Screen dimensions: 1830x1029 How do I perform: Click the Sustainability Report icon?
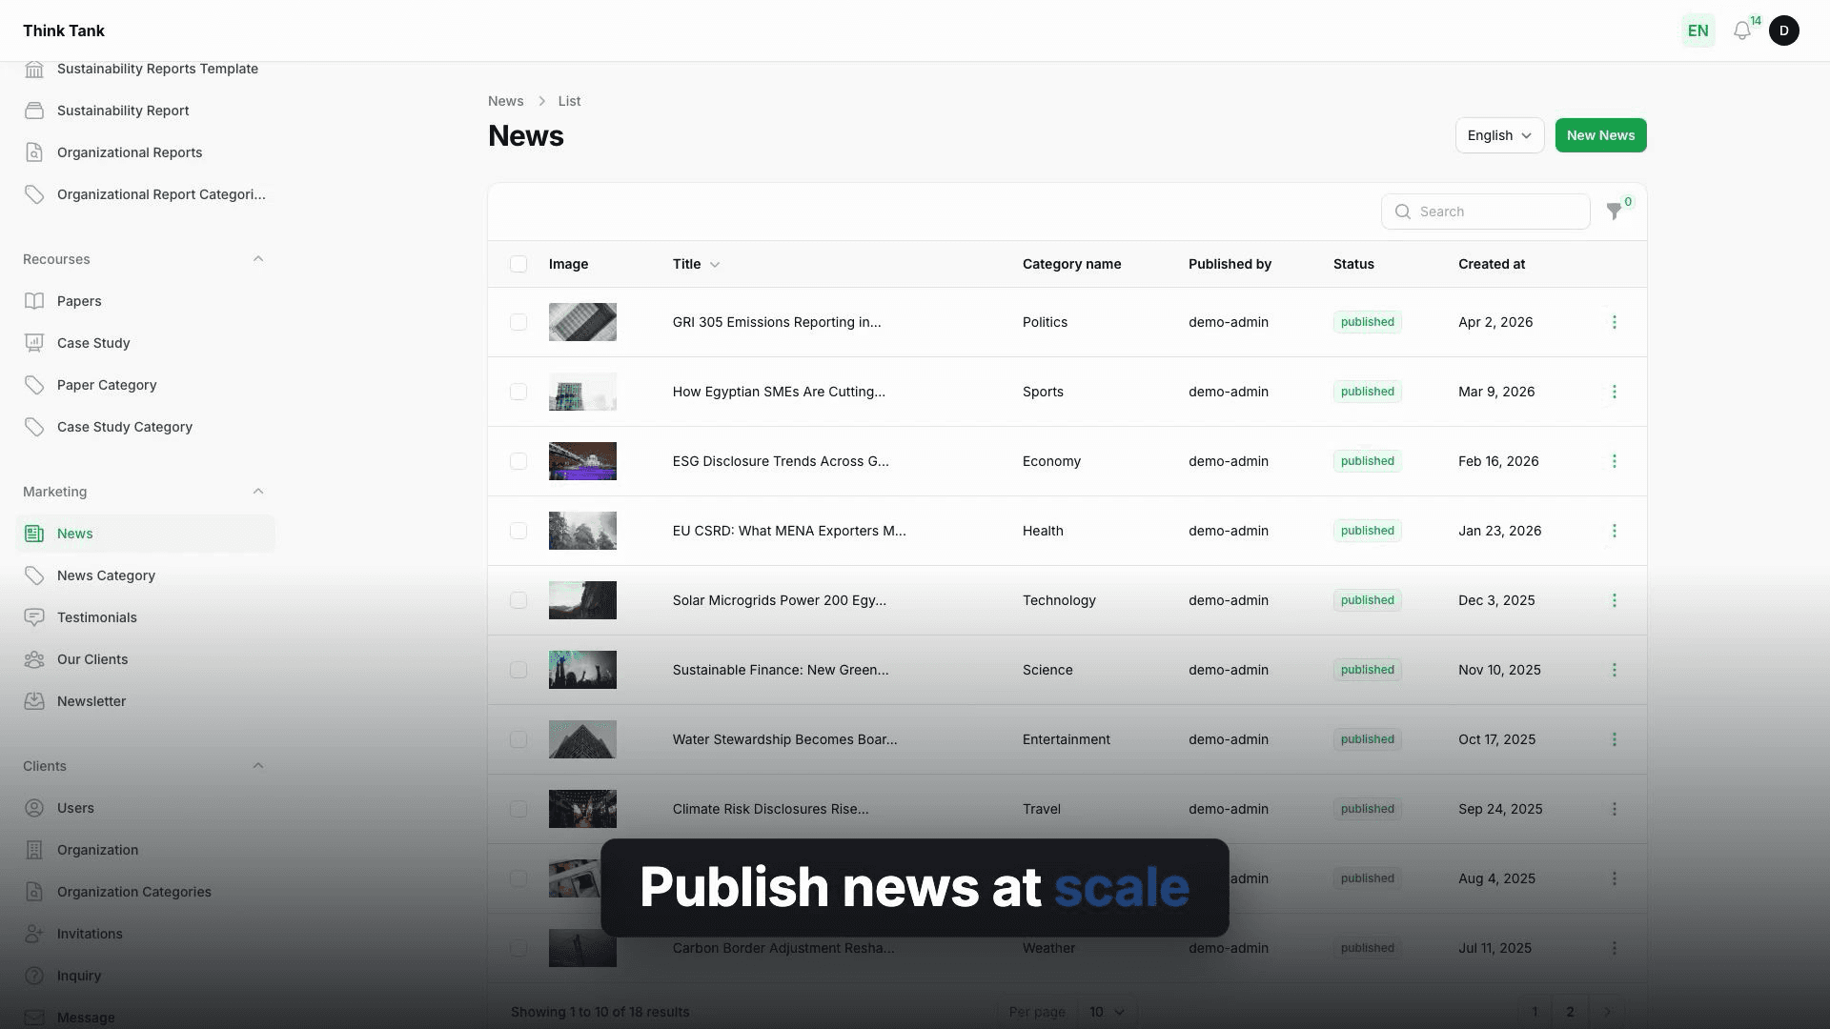coord(34,111)
